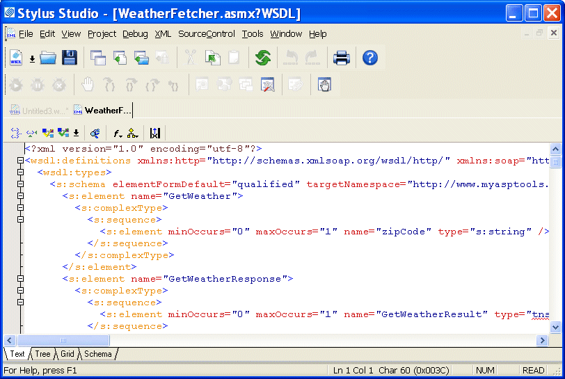The height and width of the screenshot is (379, 565).
Task: Click the indent XML tags icon
Action: (15, 133)
